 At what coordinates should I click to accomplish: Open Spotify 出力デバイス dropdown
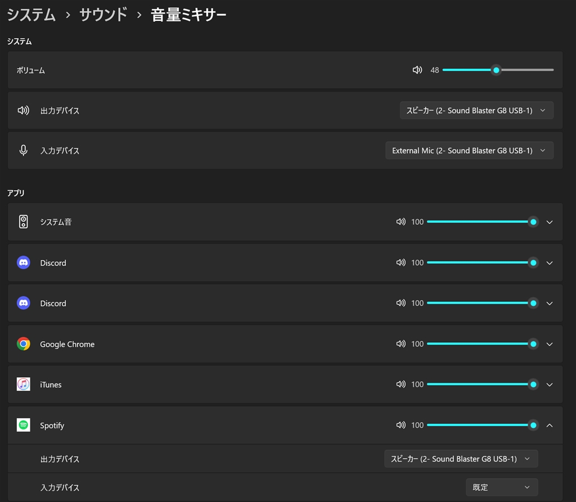click(x=461, y=459)
